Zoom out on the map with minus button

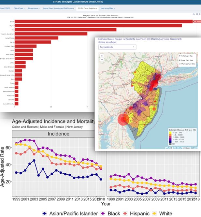pyautogui.click(x=102, y=60)
